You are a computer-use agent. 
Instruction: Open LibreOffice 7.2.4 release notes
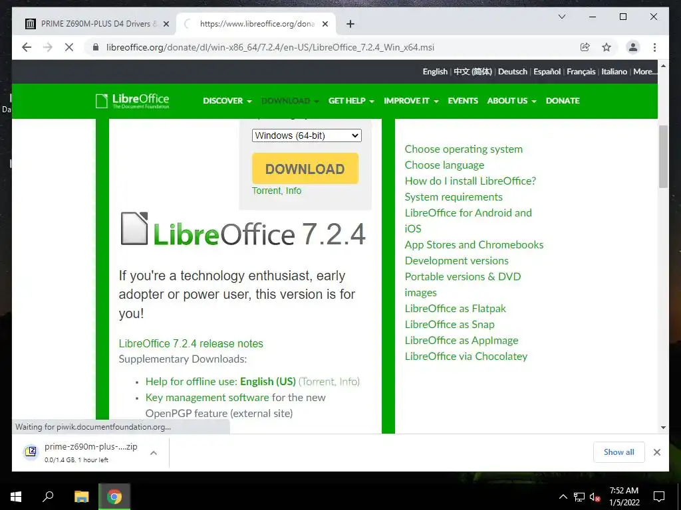tap(191, 343)
